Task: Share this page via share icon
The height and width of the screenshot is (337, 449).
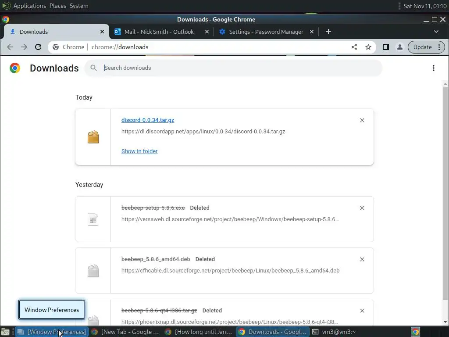Action: [354, 47]
